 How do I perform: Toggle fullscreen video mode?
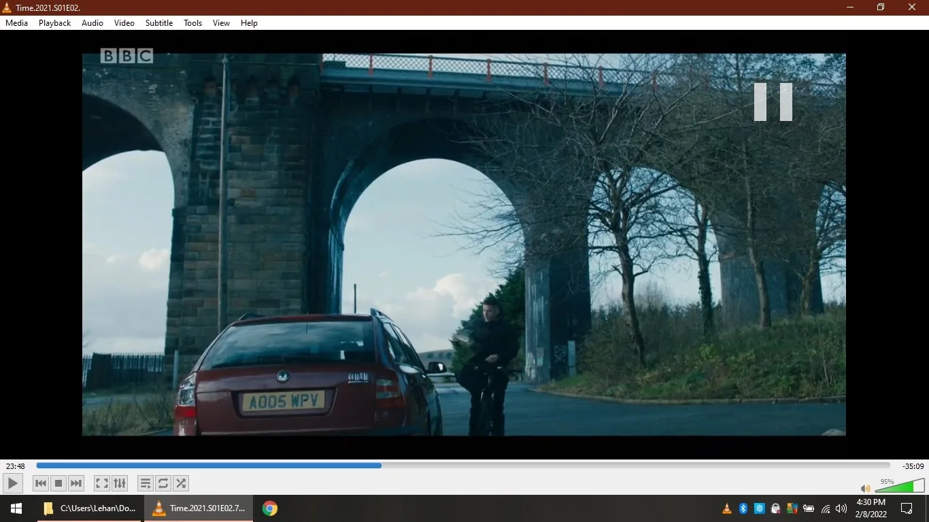(102, 483)
